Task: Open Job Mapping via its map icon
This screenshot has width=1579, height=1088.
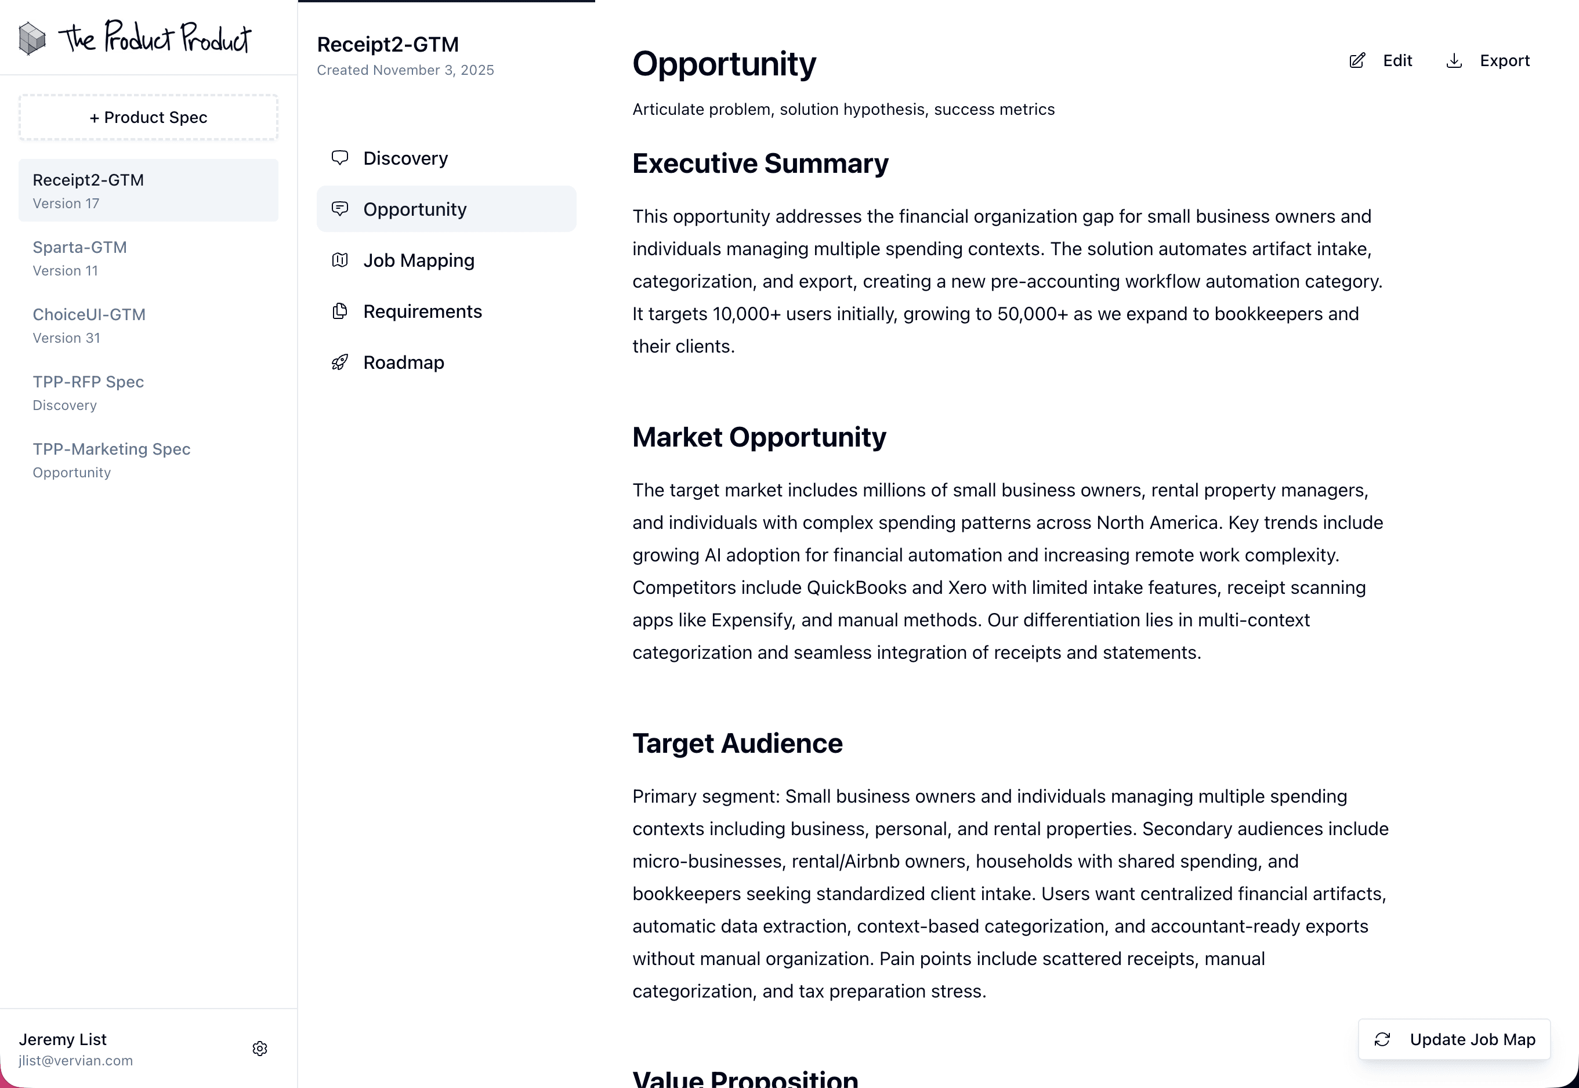Action: (x=339, y=260)
